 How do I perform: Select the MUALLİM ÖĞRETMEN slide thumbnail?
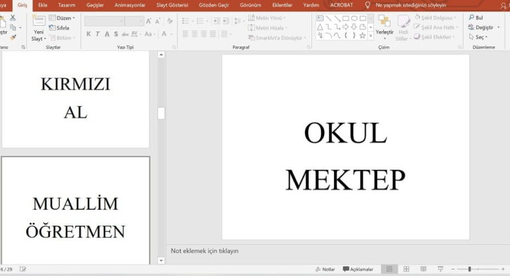pyautogui.click(x=76, y=210)
